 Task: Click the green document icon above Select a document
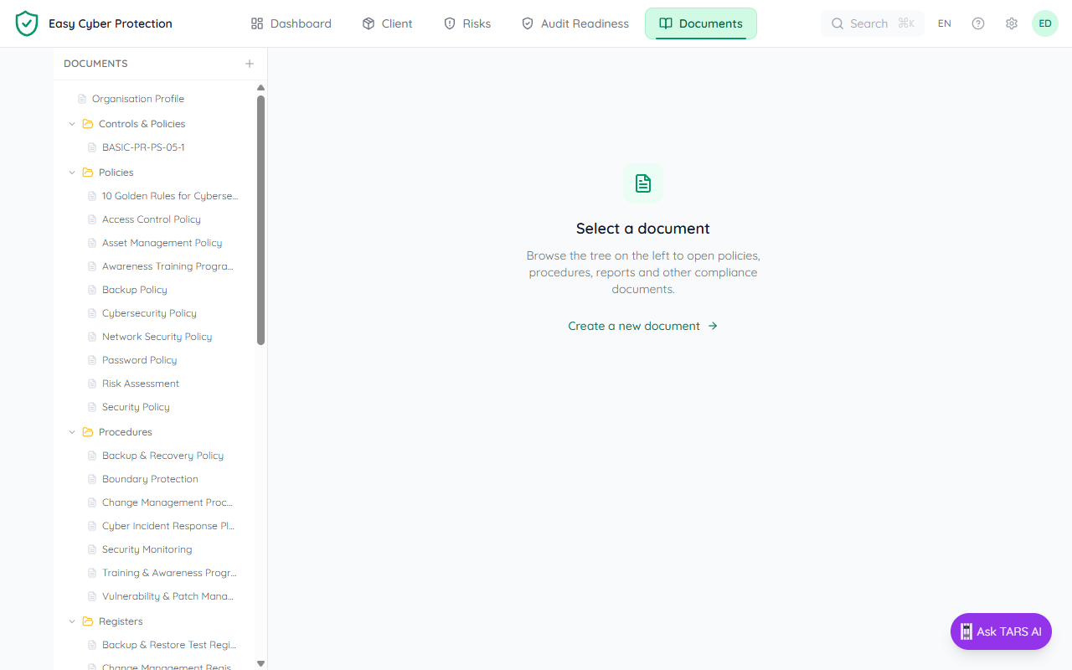pos(643,183)
